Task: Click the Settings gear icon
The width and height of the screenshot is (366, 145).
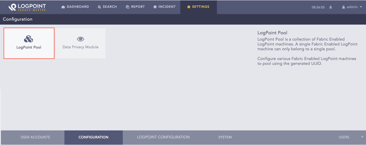Action: 189,7
